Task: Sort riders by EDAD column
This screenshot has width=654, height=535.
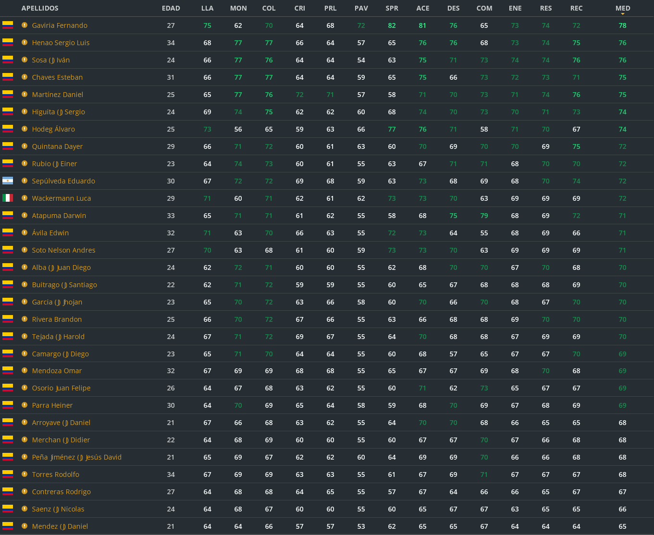Action: click(171, 8)
